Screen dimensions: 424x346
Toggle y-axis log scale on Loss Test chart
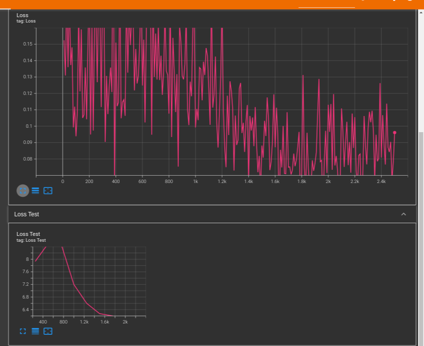pos(35,331)
